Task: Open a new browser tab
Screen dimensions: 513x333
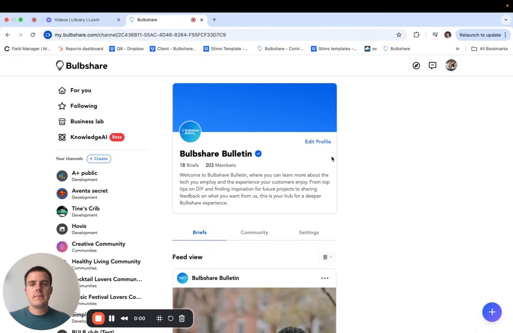Action: 214,20
